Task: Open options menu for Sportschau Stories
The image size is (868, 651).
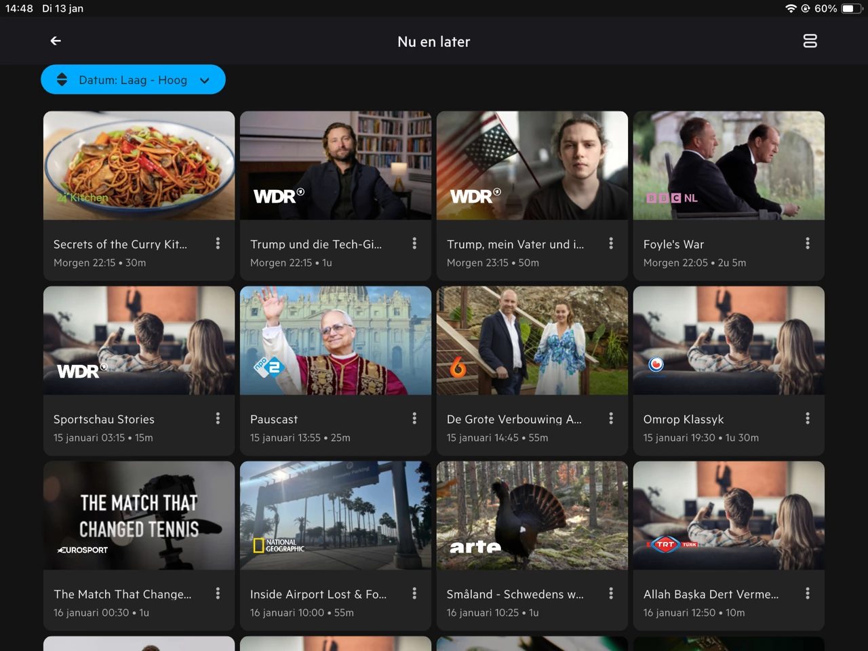Action: (218, 418)
